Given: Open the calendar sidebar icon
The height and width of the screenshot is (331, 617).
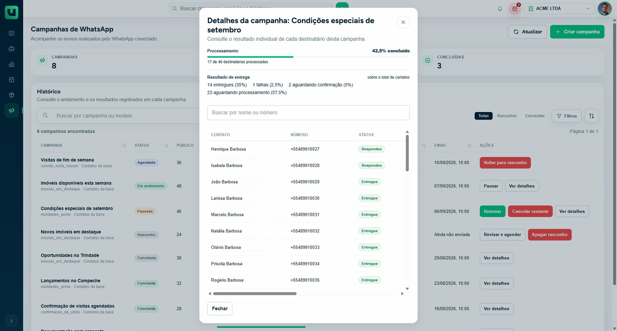Looking at the screenshot, I should pyautogui.click(x=12, y=80).
